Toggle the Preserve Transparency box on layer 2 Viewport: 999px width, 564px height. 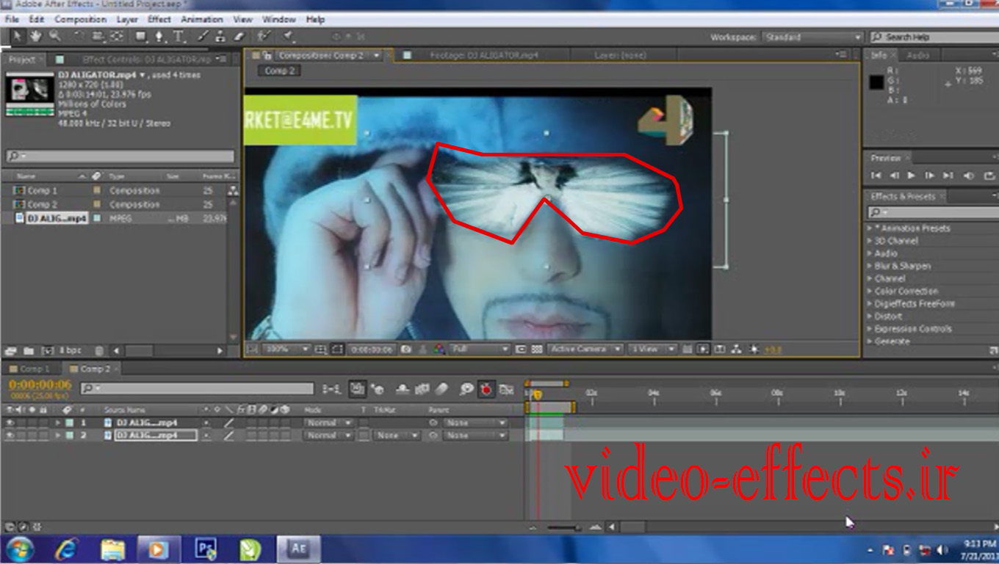coord(364,435)
